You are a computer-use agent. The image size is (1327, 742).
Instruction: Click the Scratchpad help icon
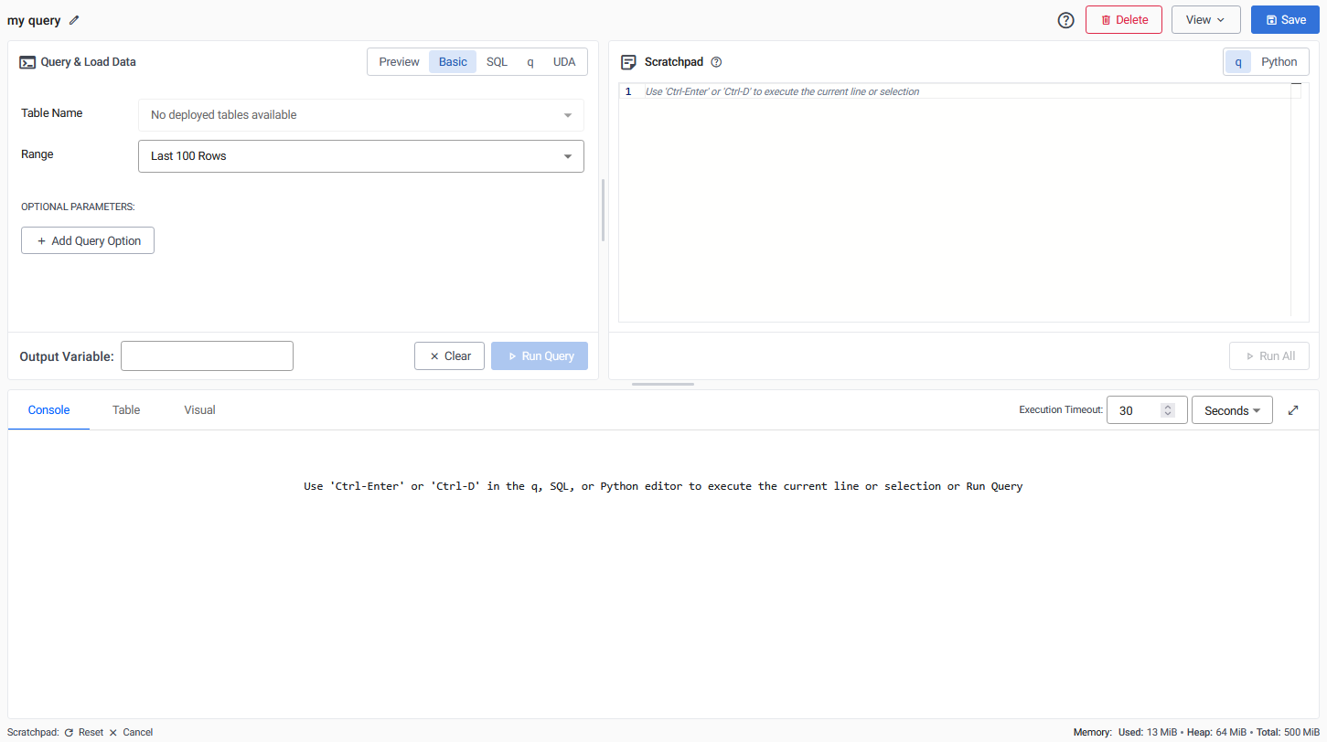tap(717, 61)
